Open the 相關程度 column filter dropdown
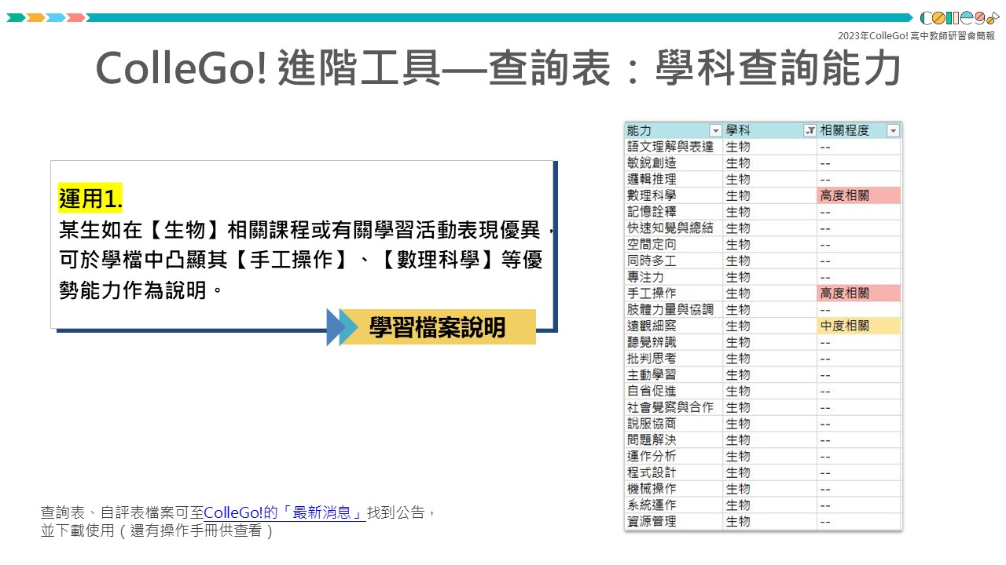Image resolution: width=1006 pixels, height=565 pixels. click(x=893, y=131)
